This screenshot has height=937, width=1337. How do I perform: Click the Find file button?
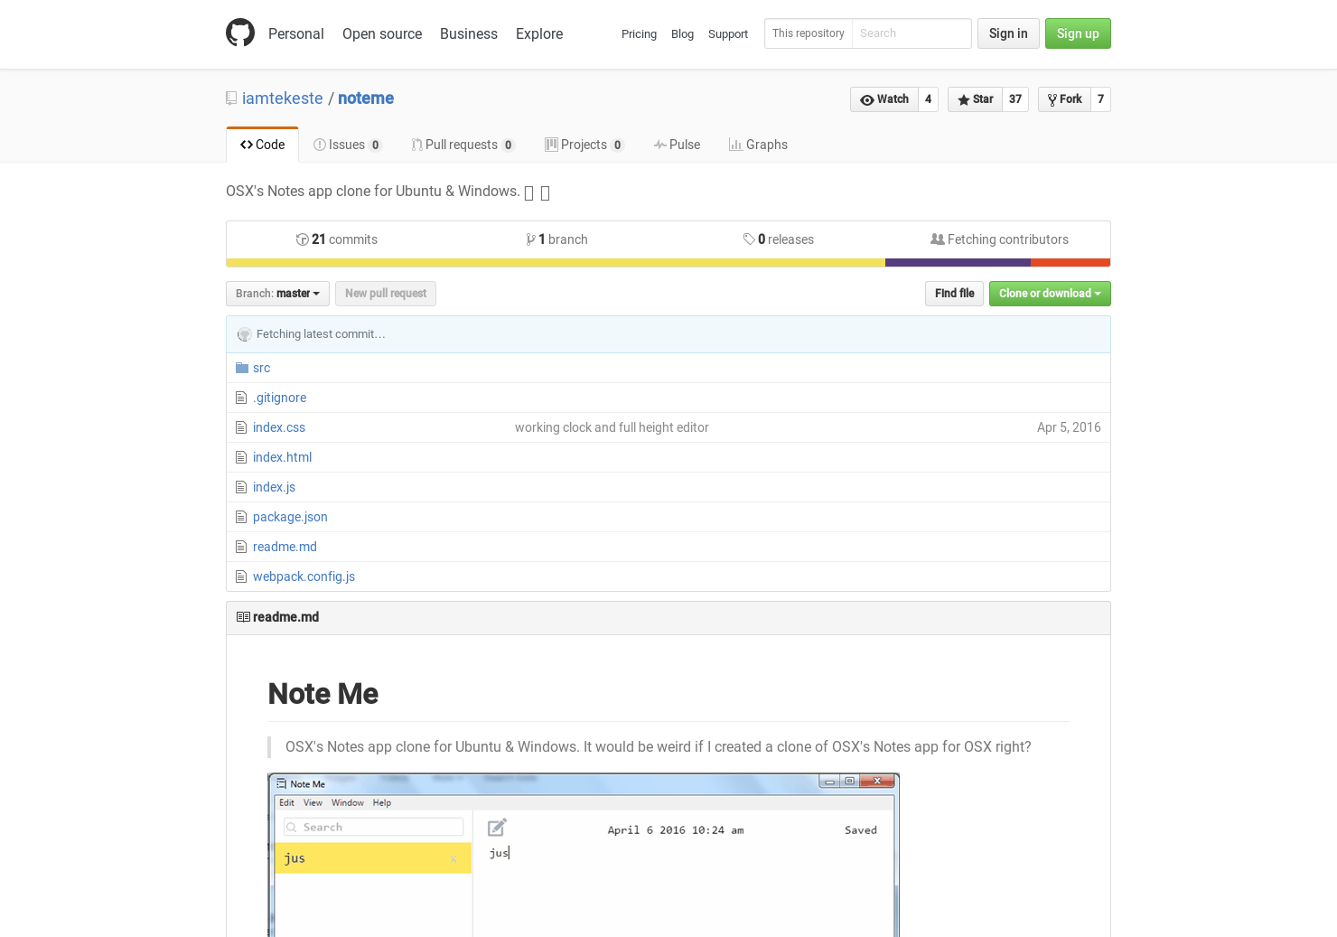pyautogui.click(x=955, y=294)
